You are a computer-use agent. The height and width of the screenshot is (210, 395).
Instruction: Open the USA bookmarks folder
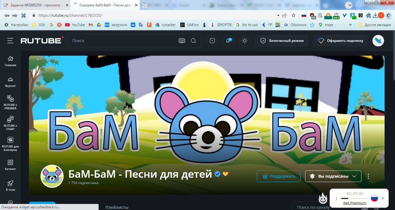39,25
